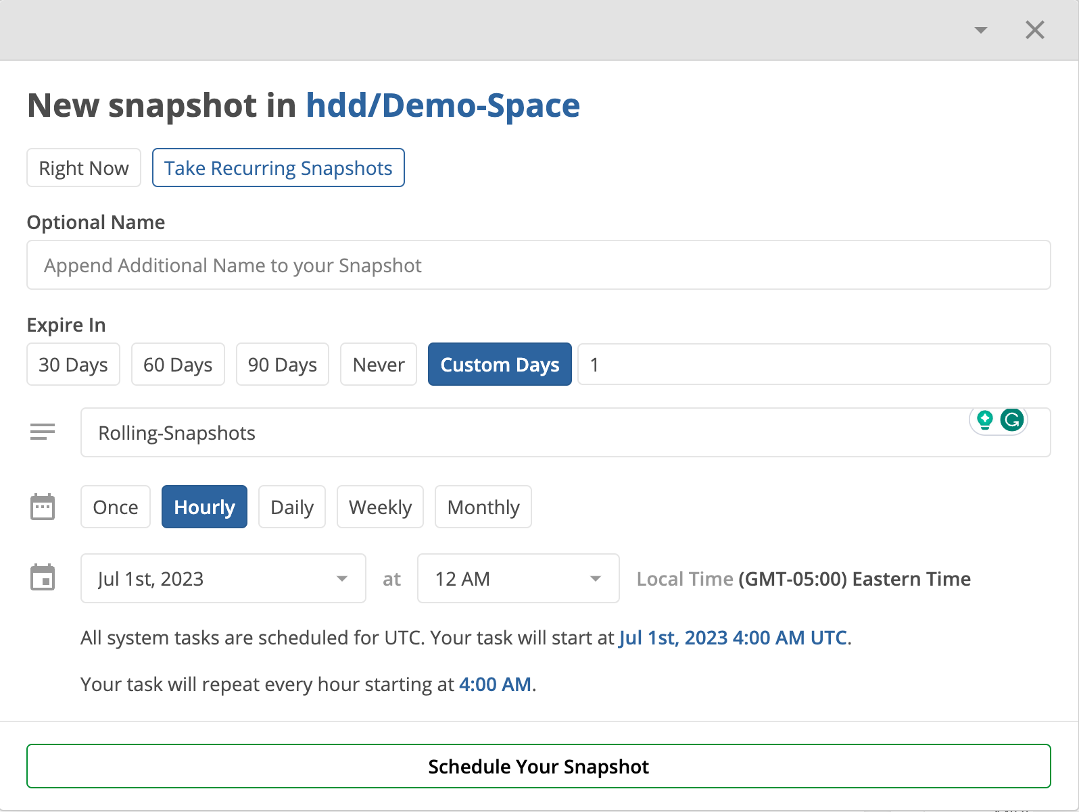Click the Jul 1st, 2023 4:00 AM UTC text
The width and height of the screenshot is (1079, 812).
pyautogui.click(x=733, y=638)
